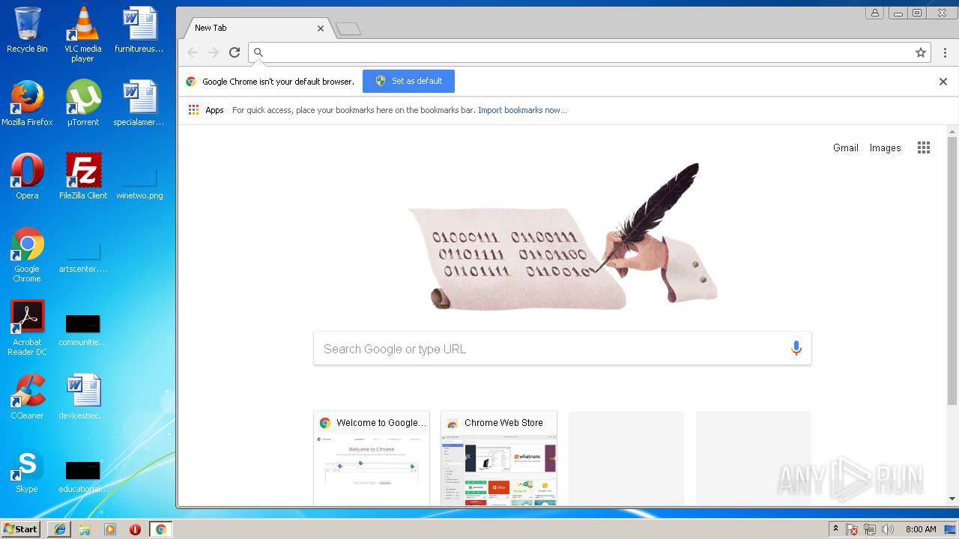Screen dimensions: 959x539
Task: Select communitie file on desktop
Action: tap(82, 330)
